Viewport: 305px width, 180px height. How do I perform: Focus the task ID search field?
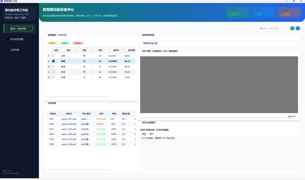(x=273, y=28)
